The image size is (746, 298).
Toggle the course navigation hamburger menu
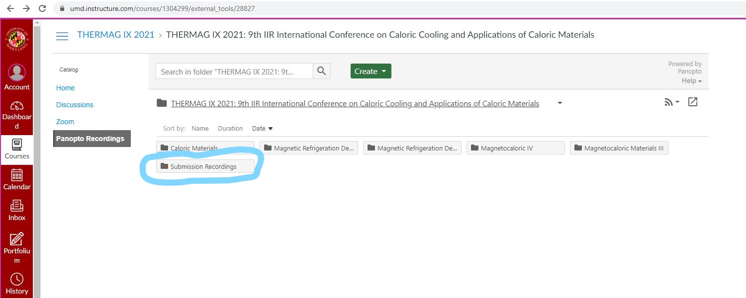coord(62,36)
